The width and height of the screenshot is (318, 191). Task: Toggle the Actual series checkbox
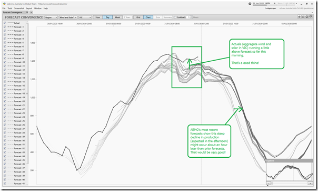(5, 23)
